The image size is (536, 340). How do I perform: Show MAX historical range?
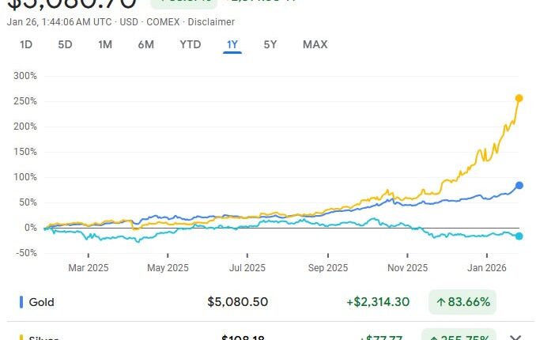click(315, 44)
